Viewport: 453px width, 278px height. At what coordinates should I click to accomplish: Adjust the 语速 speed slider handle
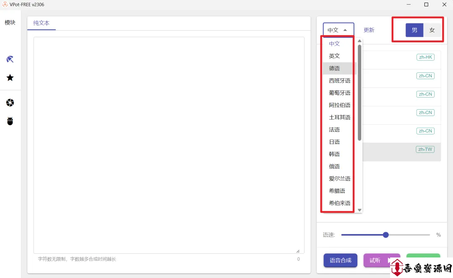click(386, 235)
